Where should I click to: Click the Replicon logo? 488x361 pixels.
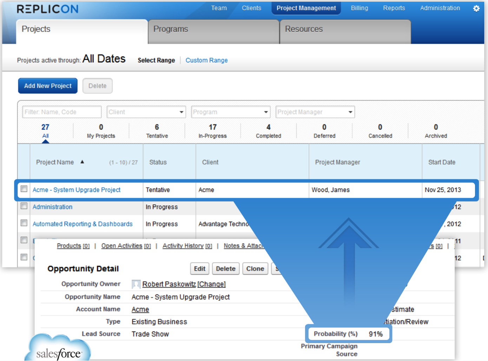click(47, 9)
